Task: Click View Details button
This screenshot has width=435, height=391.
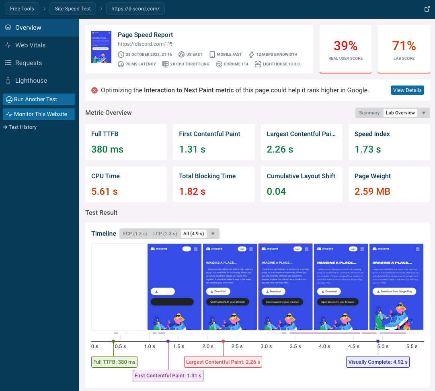Action: 407,90
